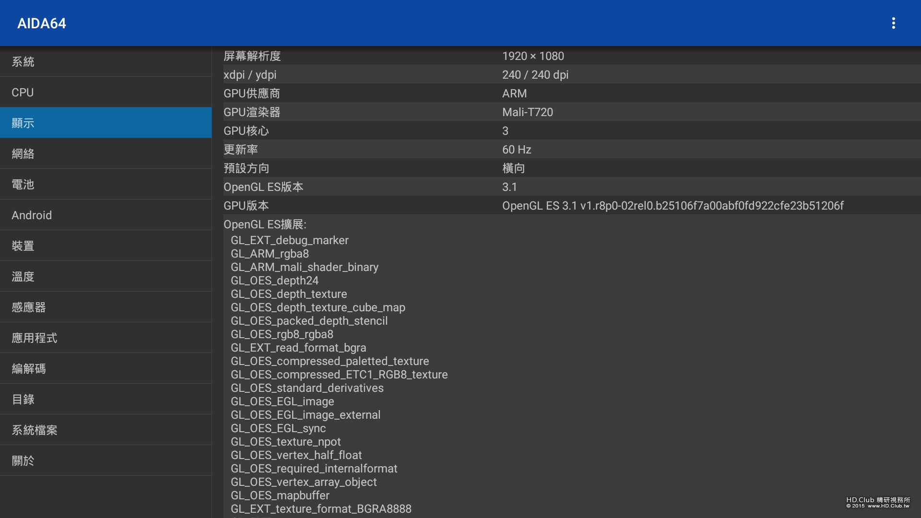The image size is (921, 518).
Task: Select the GPU供應商 row
Action: tap(572, 93)
